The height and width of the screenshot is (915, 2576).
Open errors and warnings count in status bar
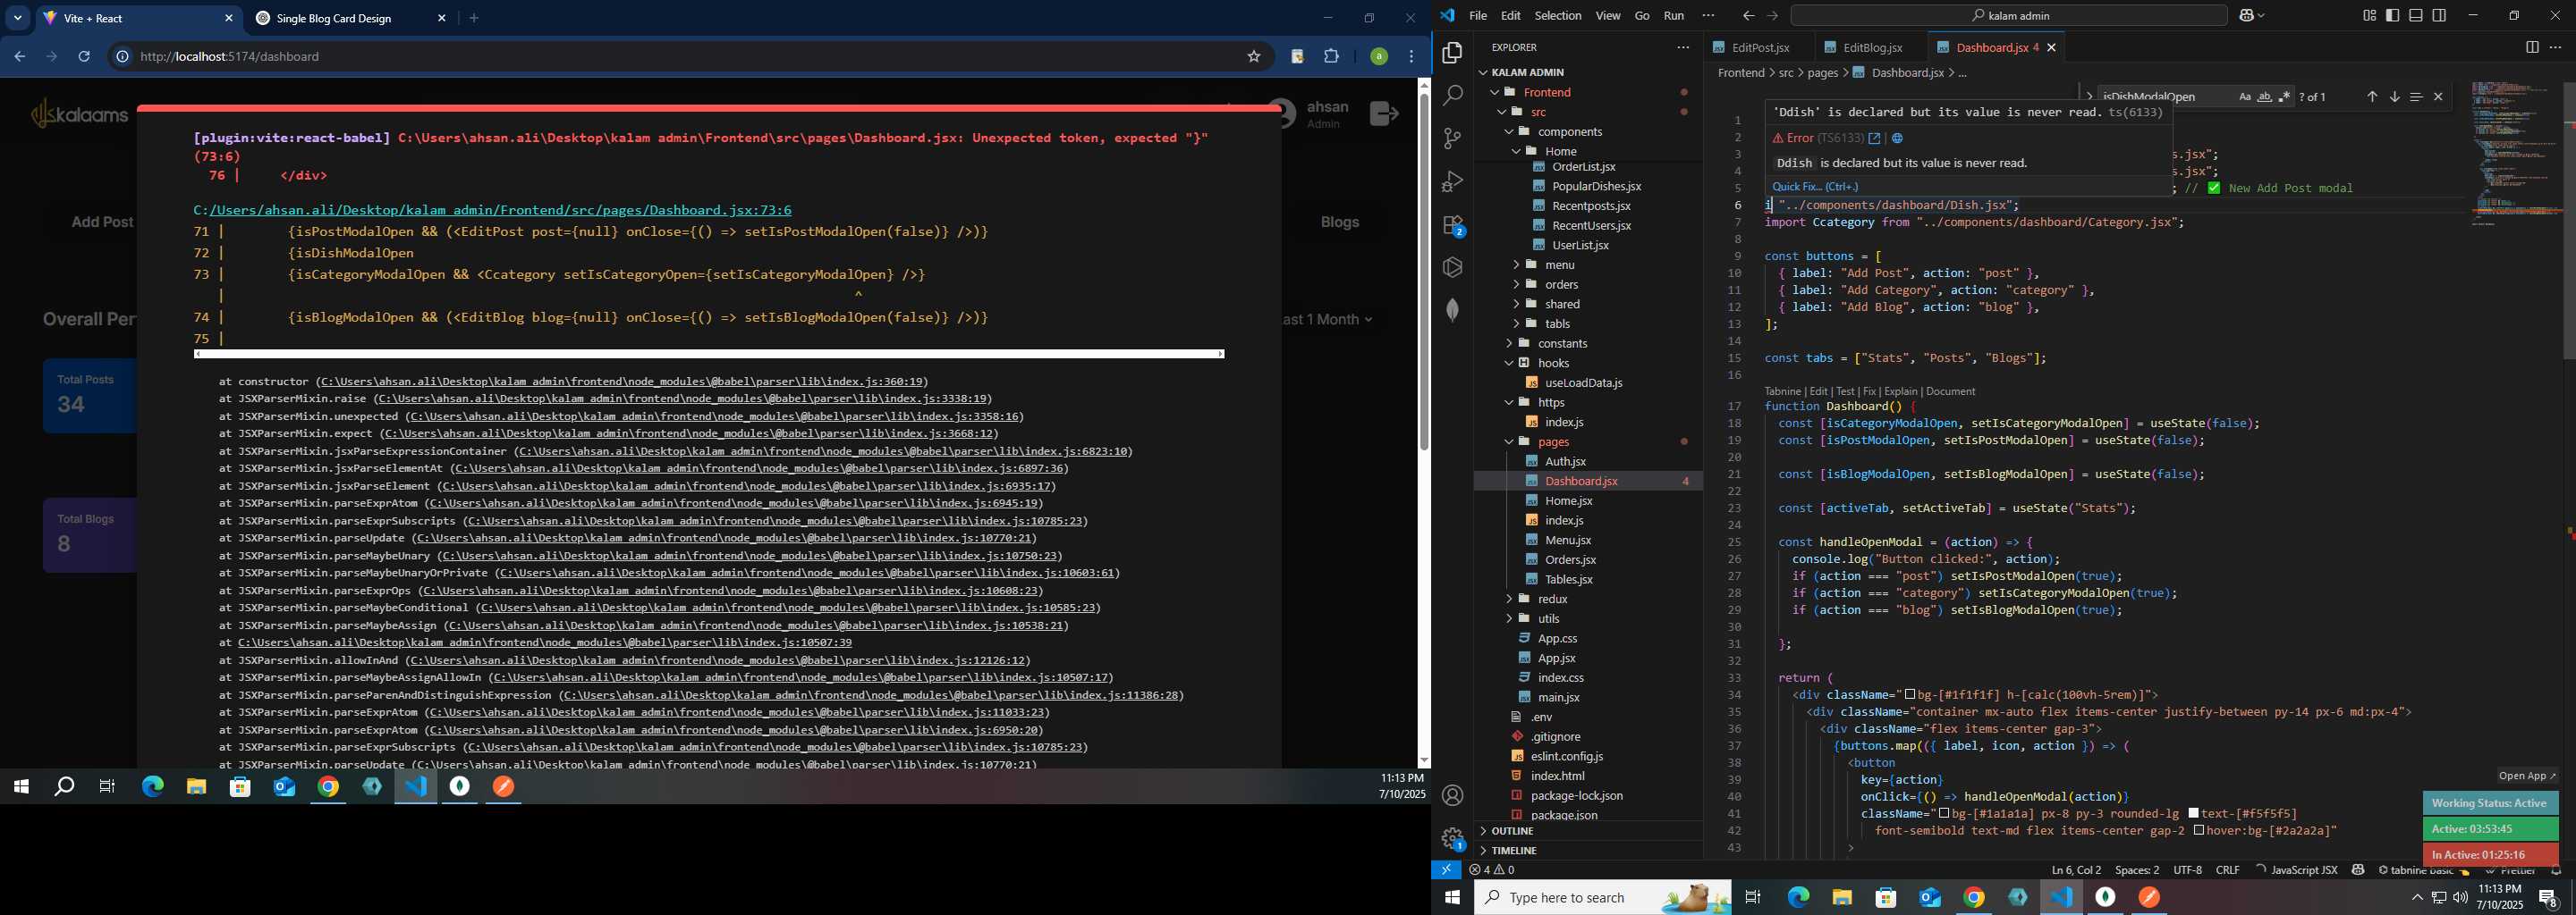coord(1491,870)
